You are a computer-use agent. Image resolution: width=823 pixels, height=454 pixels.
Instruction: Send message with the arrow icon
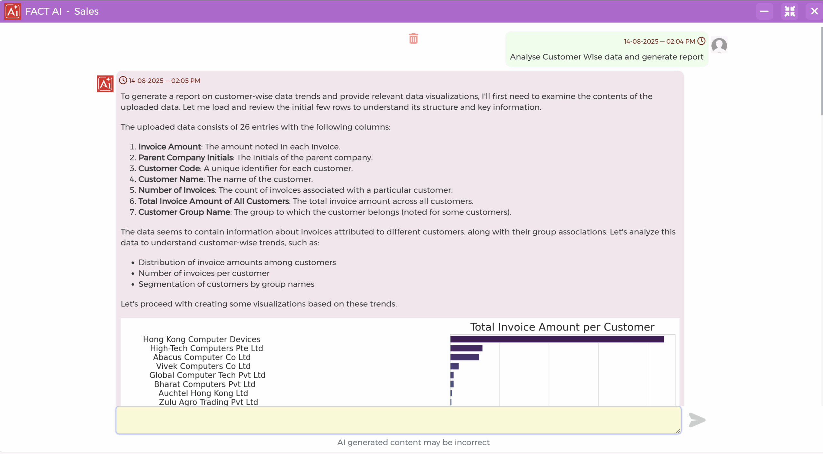[x=697, y=420]
